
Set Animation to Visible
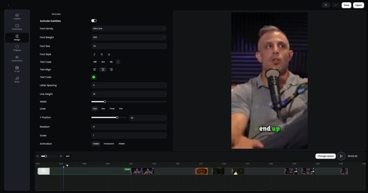[96, 144]
